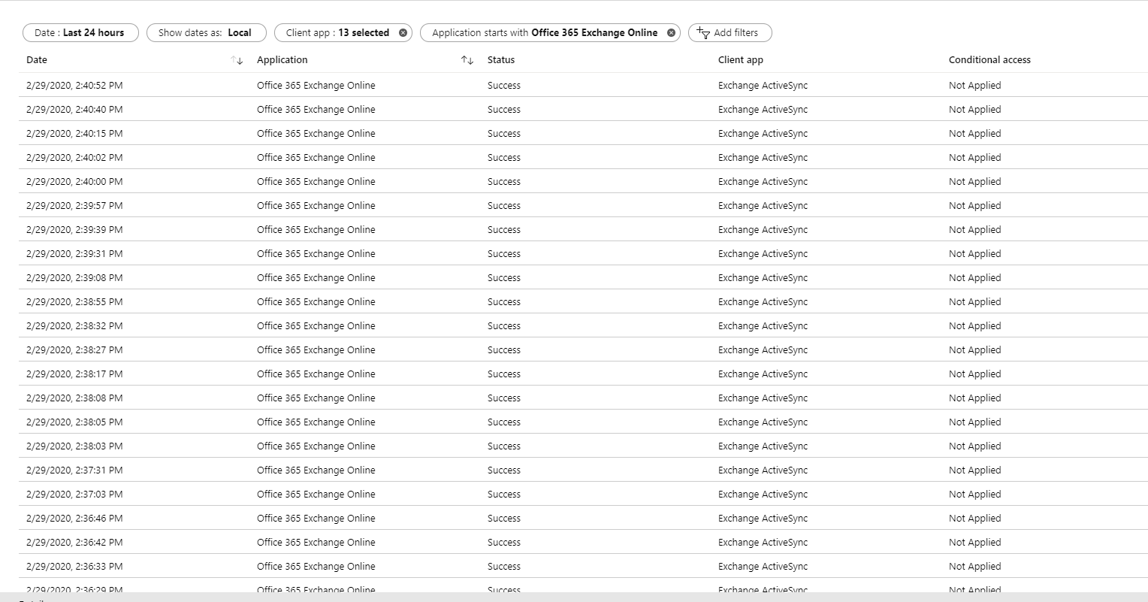The image size is (1148, 602).
Task: Click the Add filters funnel icon
Action: (x=703, y=32)
